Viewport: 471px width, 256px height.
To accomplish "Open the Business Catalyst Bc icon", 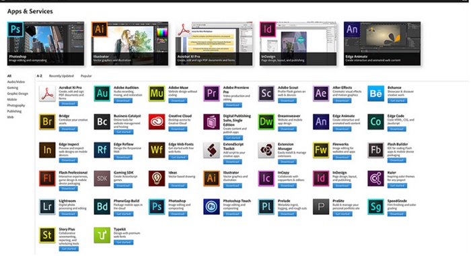I will 102,122.
